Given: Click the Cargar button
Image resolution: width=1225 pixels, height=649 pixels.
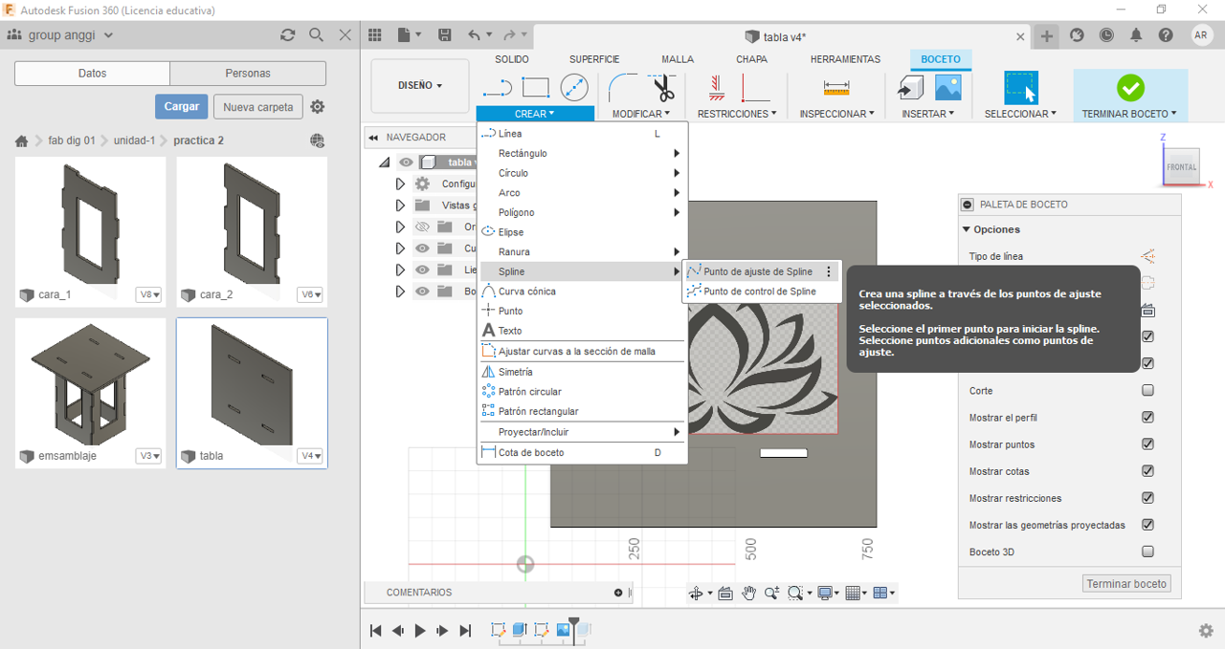Looking at the screenshot, I should [181, 106].
